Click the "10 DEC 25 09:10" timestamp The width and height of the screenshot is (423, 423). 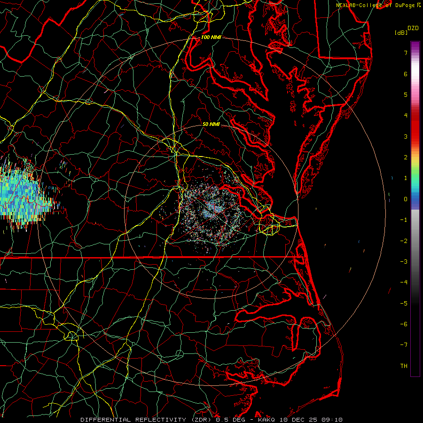click(311, 420)
